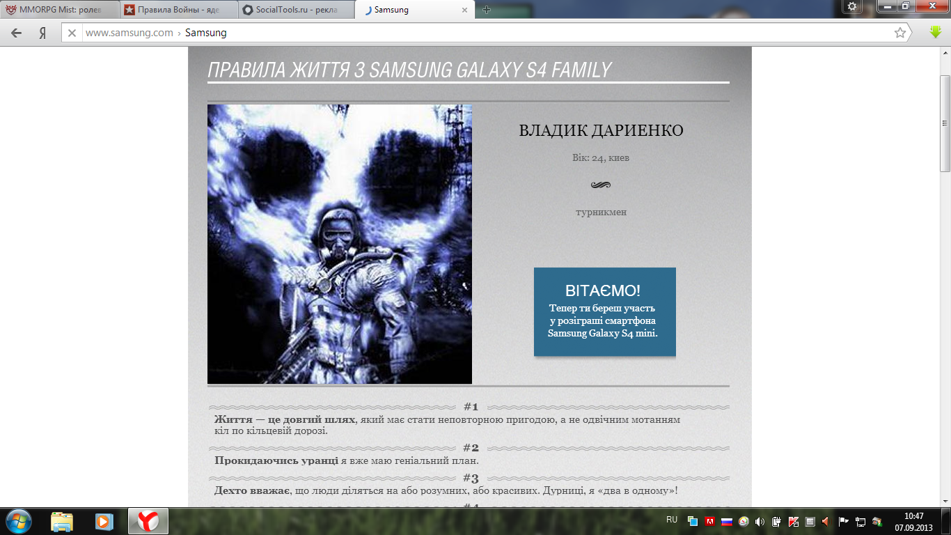
Task: Click the word турникмен
Action: coord(602,212)
